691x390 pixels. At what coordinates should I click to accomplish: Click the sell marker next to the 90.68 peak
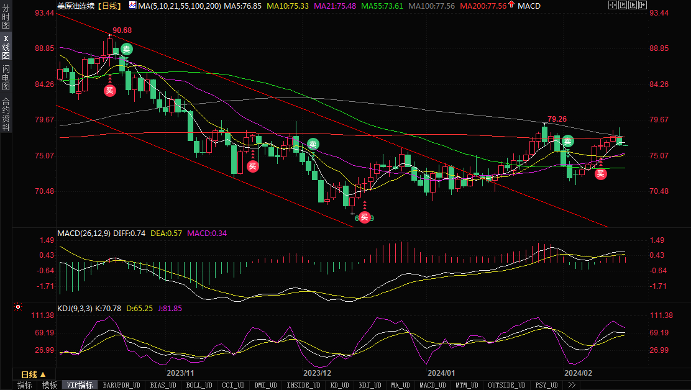[x=127, y=49]
